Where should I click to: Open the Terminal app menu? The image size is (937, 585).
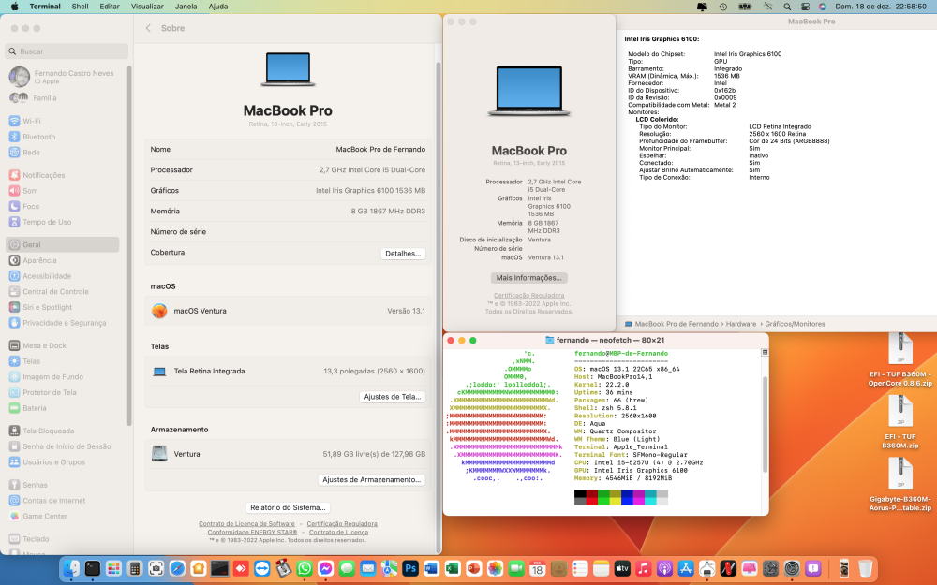(x=45, y=7)
